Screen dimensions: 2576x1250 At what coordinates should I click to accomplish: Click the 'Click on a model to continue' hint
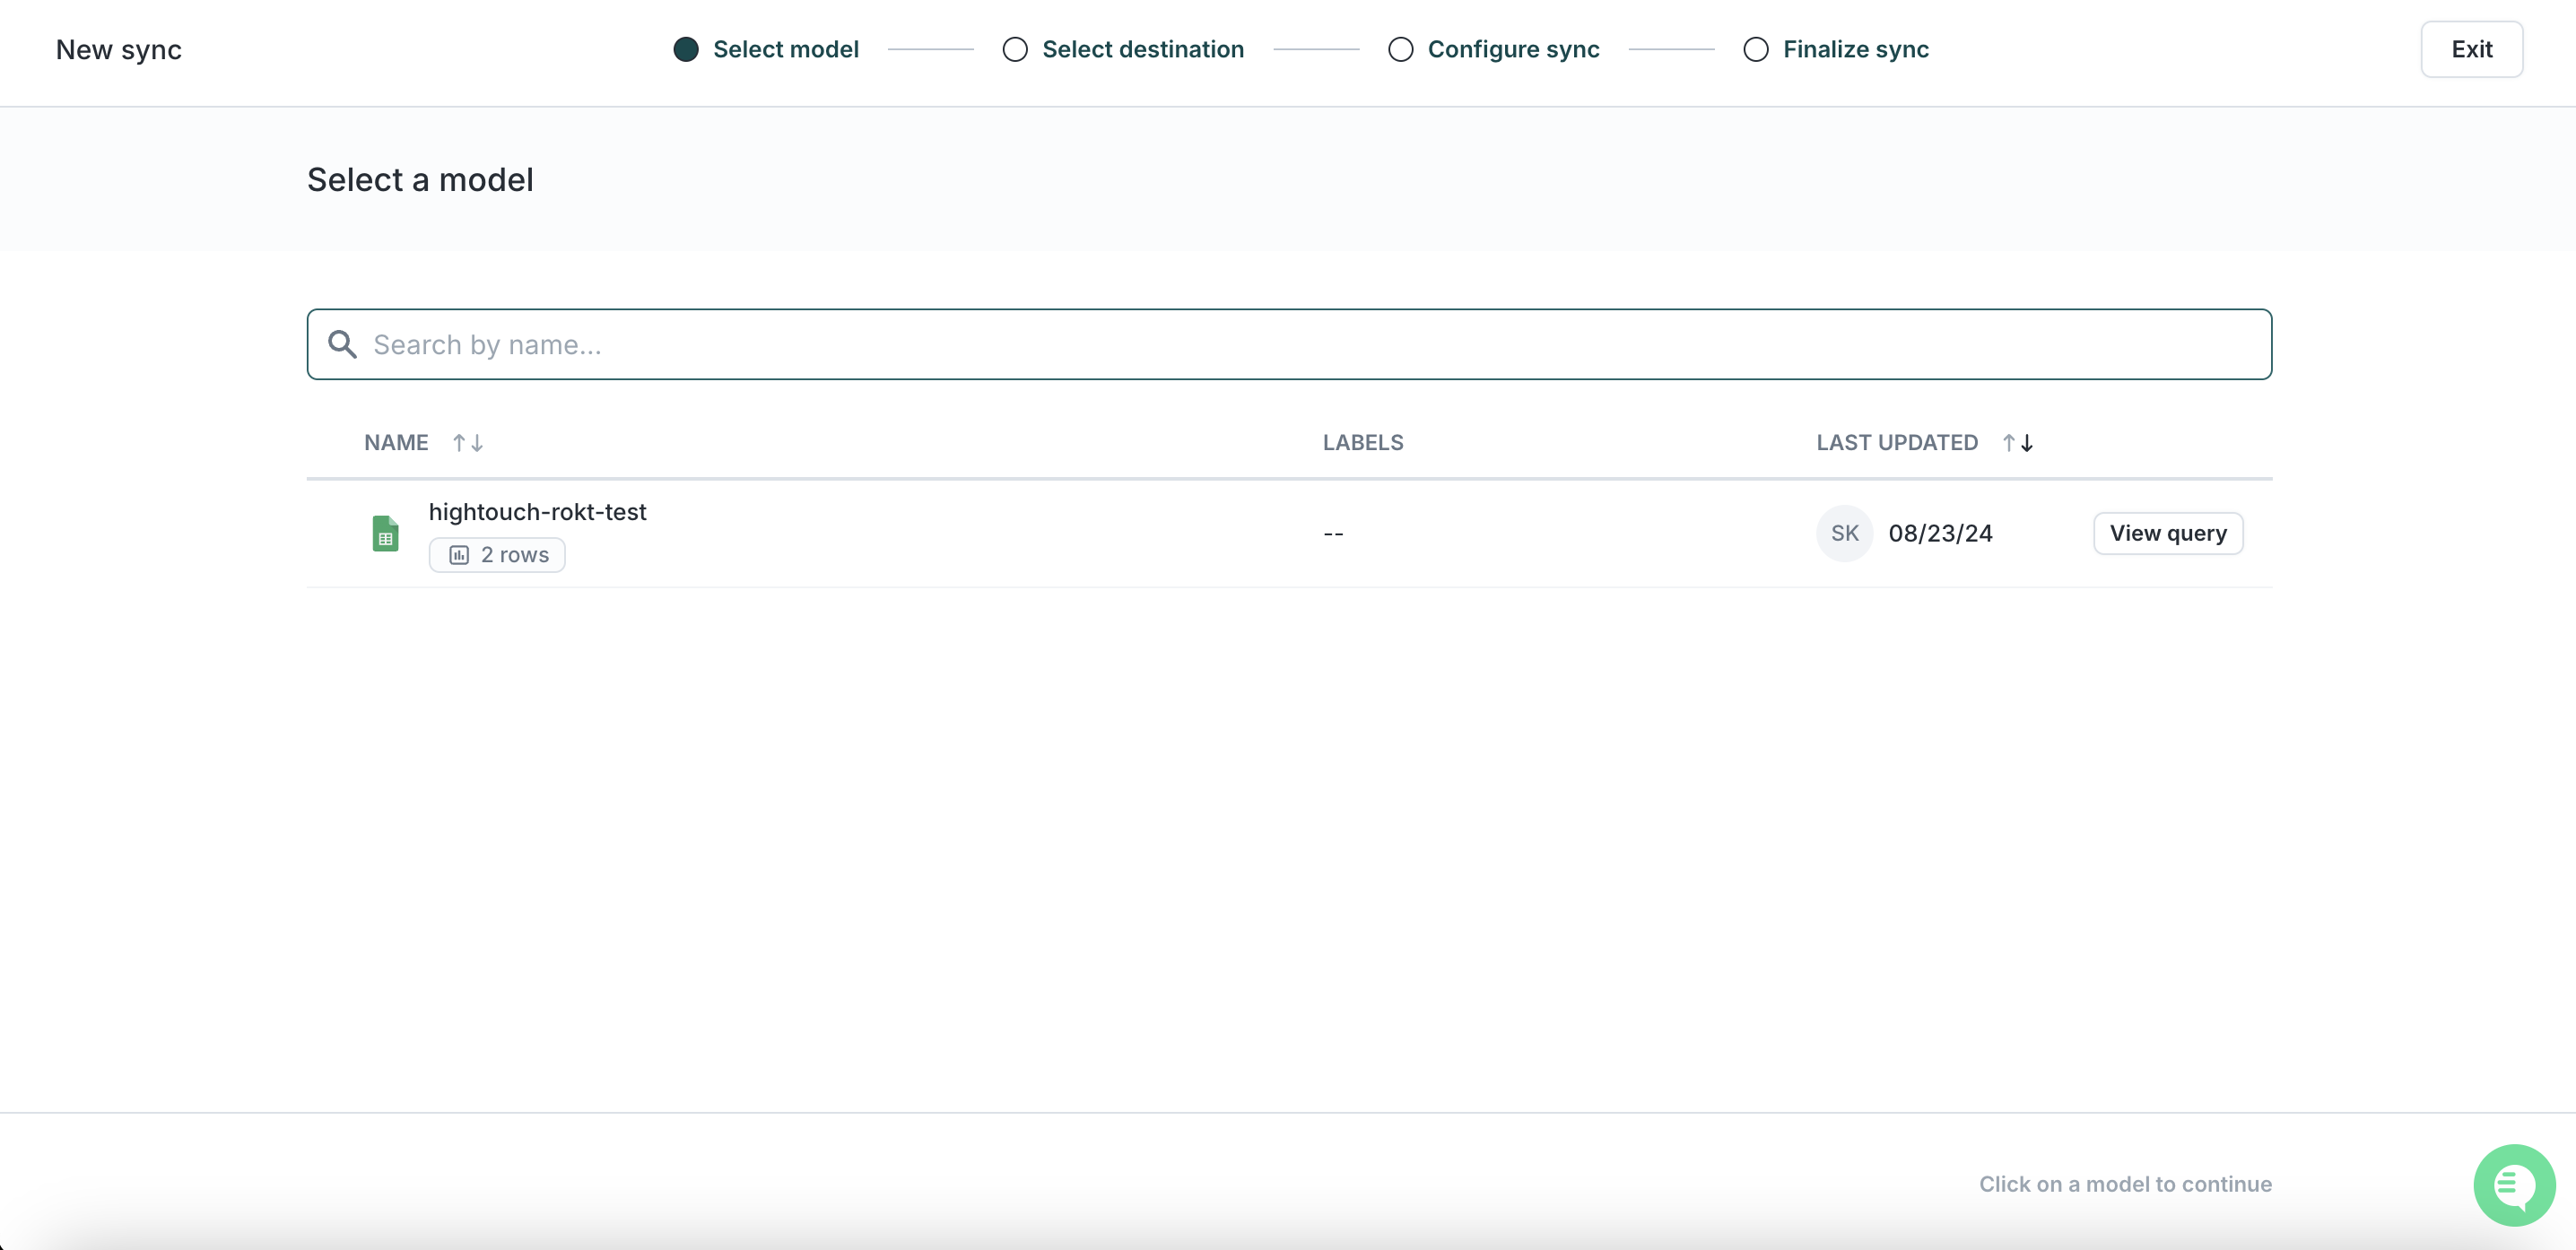point(2125,1184)
